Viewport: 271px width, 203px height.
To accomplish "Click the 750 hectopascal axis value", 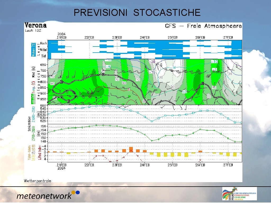I will (43, 76).
